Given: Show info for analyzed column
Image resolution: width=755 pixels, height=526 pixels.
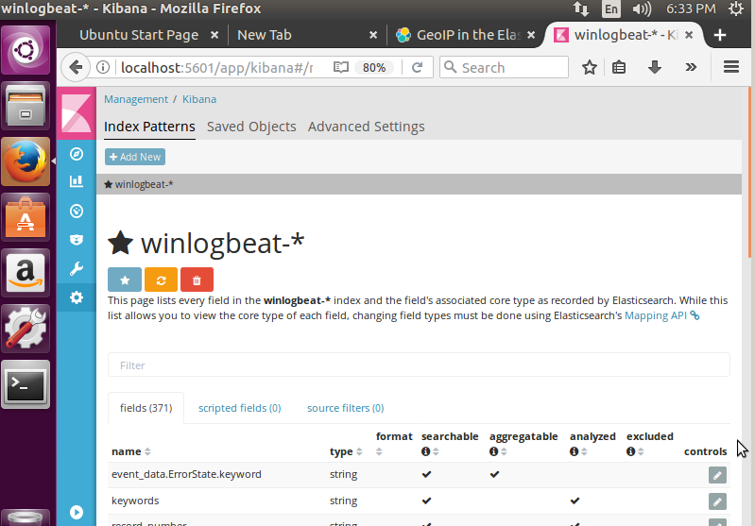Looking at the screenshot, I should [574, 451].
